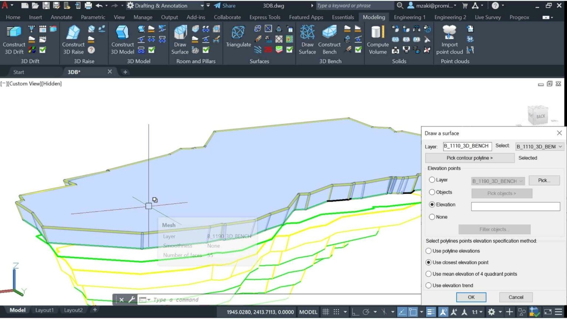
Task: Switch to the Engineering 1 ribbon tab
Action: [x=409, y=17]
